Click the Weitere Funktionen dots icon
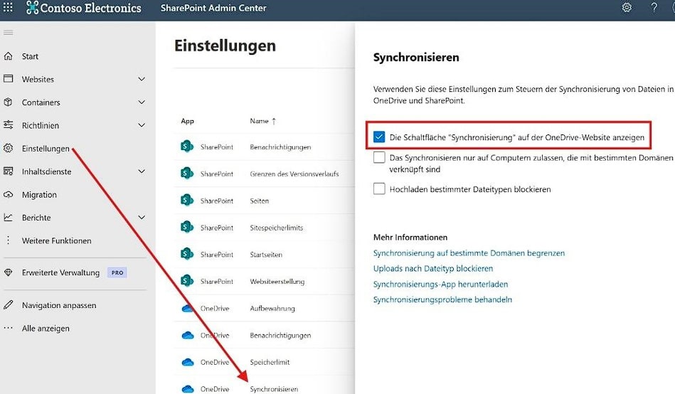Screen dimensions: 675x394 pos(8,240)
